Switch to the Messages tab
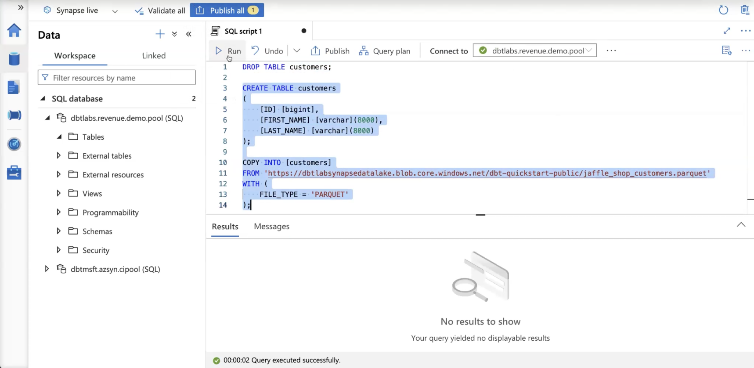This screenshot has width=754, height=368. point(271,227)
